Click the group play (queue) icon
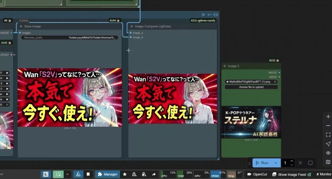The width and height of the screenshot is (332, 179). pos(204,15)
